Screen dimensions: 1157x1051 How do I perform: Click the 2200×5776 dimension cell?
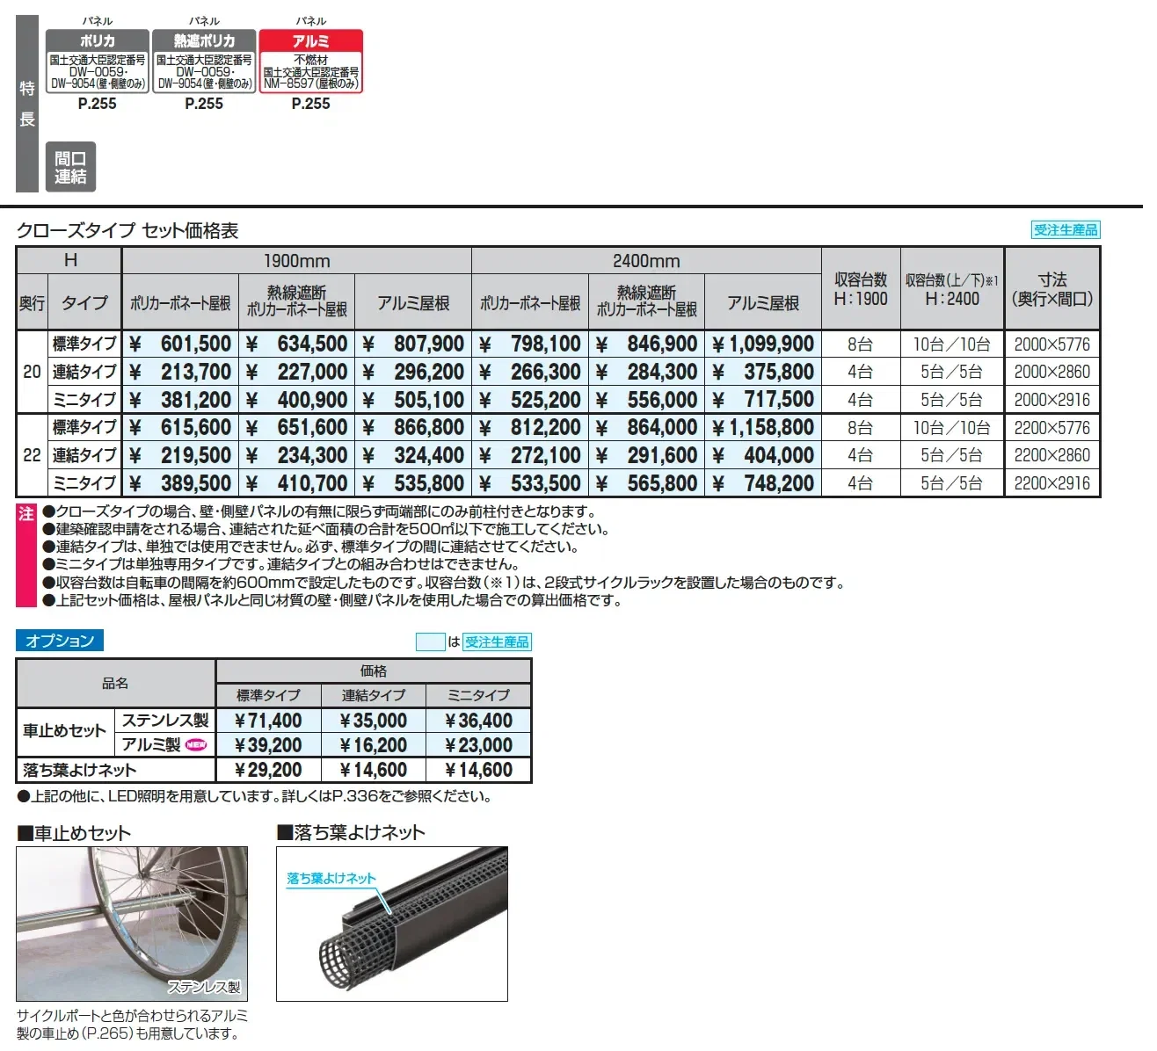(x=1051, y=428)
